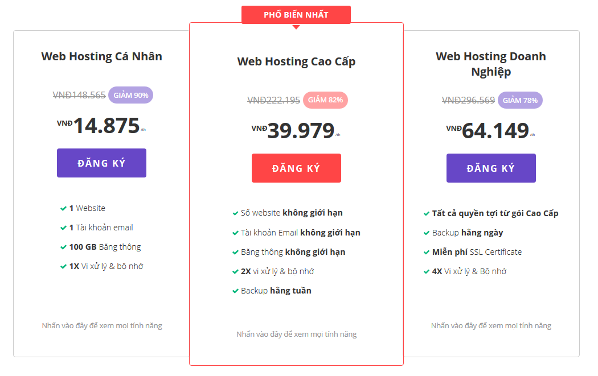Click checkmark beside Backup hằng ngày

click(427, 233)
